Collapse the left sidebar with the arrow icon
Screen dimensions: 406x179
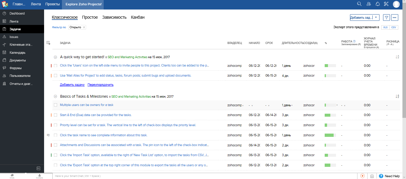38,168
